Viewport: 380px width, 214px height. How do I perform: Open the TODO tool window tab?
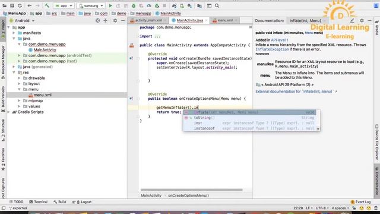(x=16, y=202)
